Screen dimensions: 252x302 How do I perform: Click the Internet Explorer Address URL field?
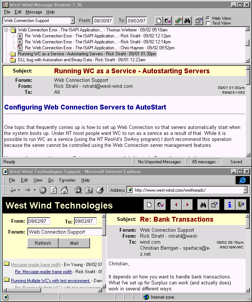[186, 190]
